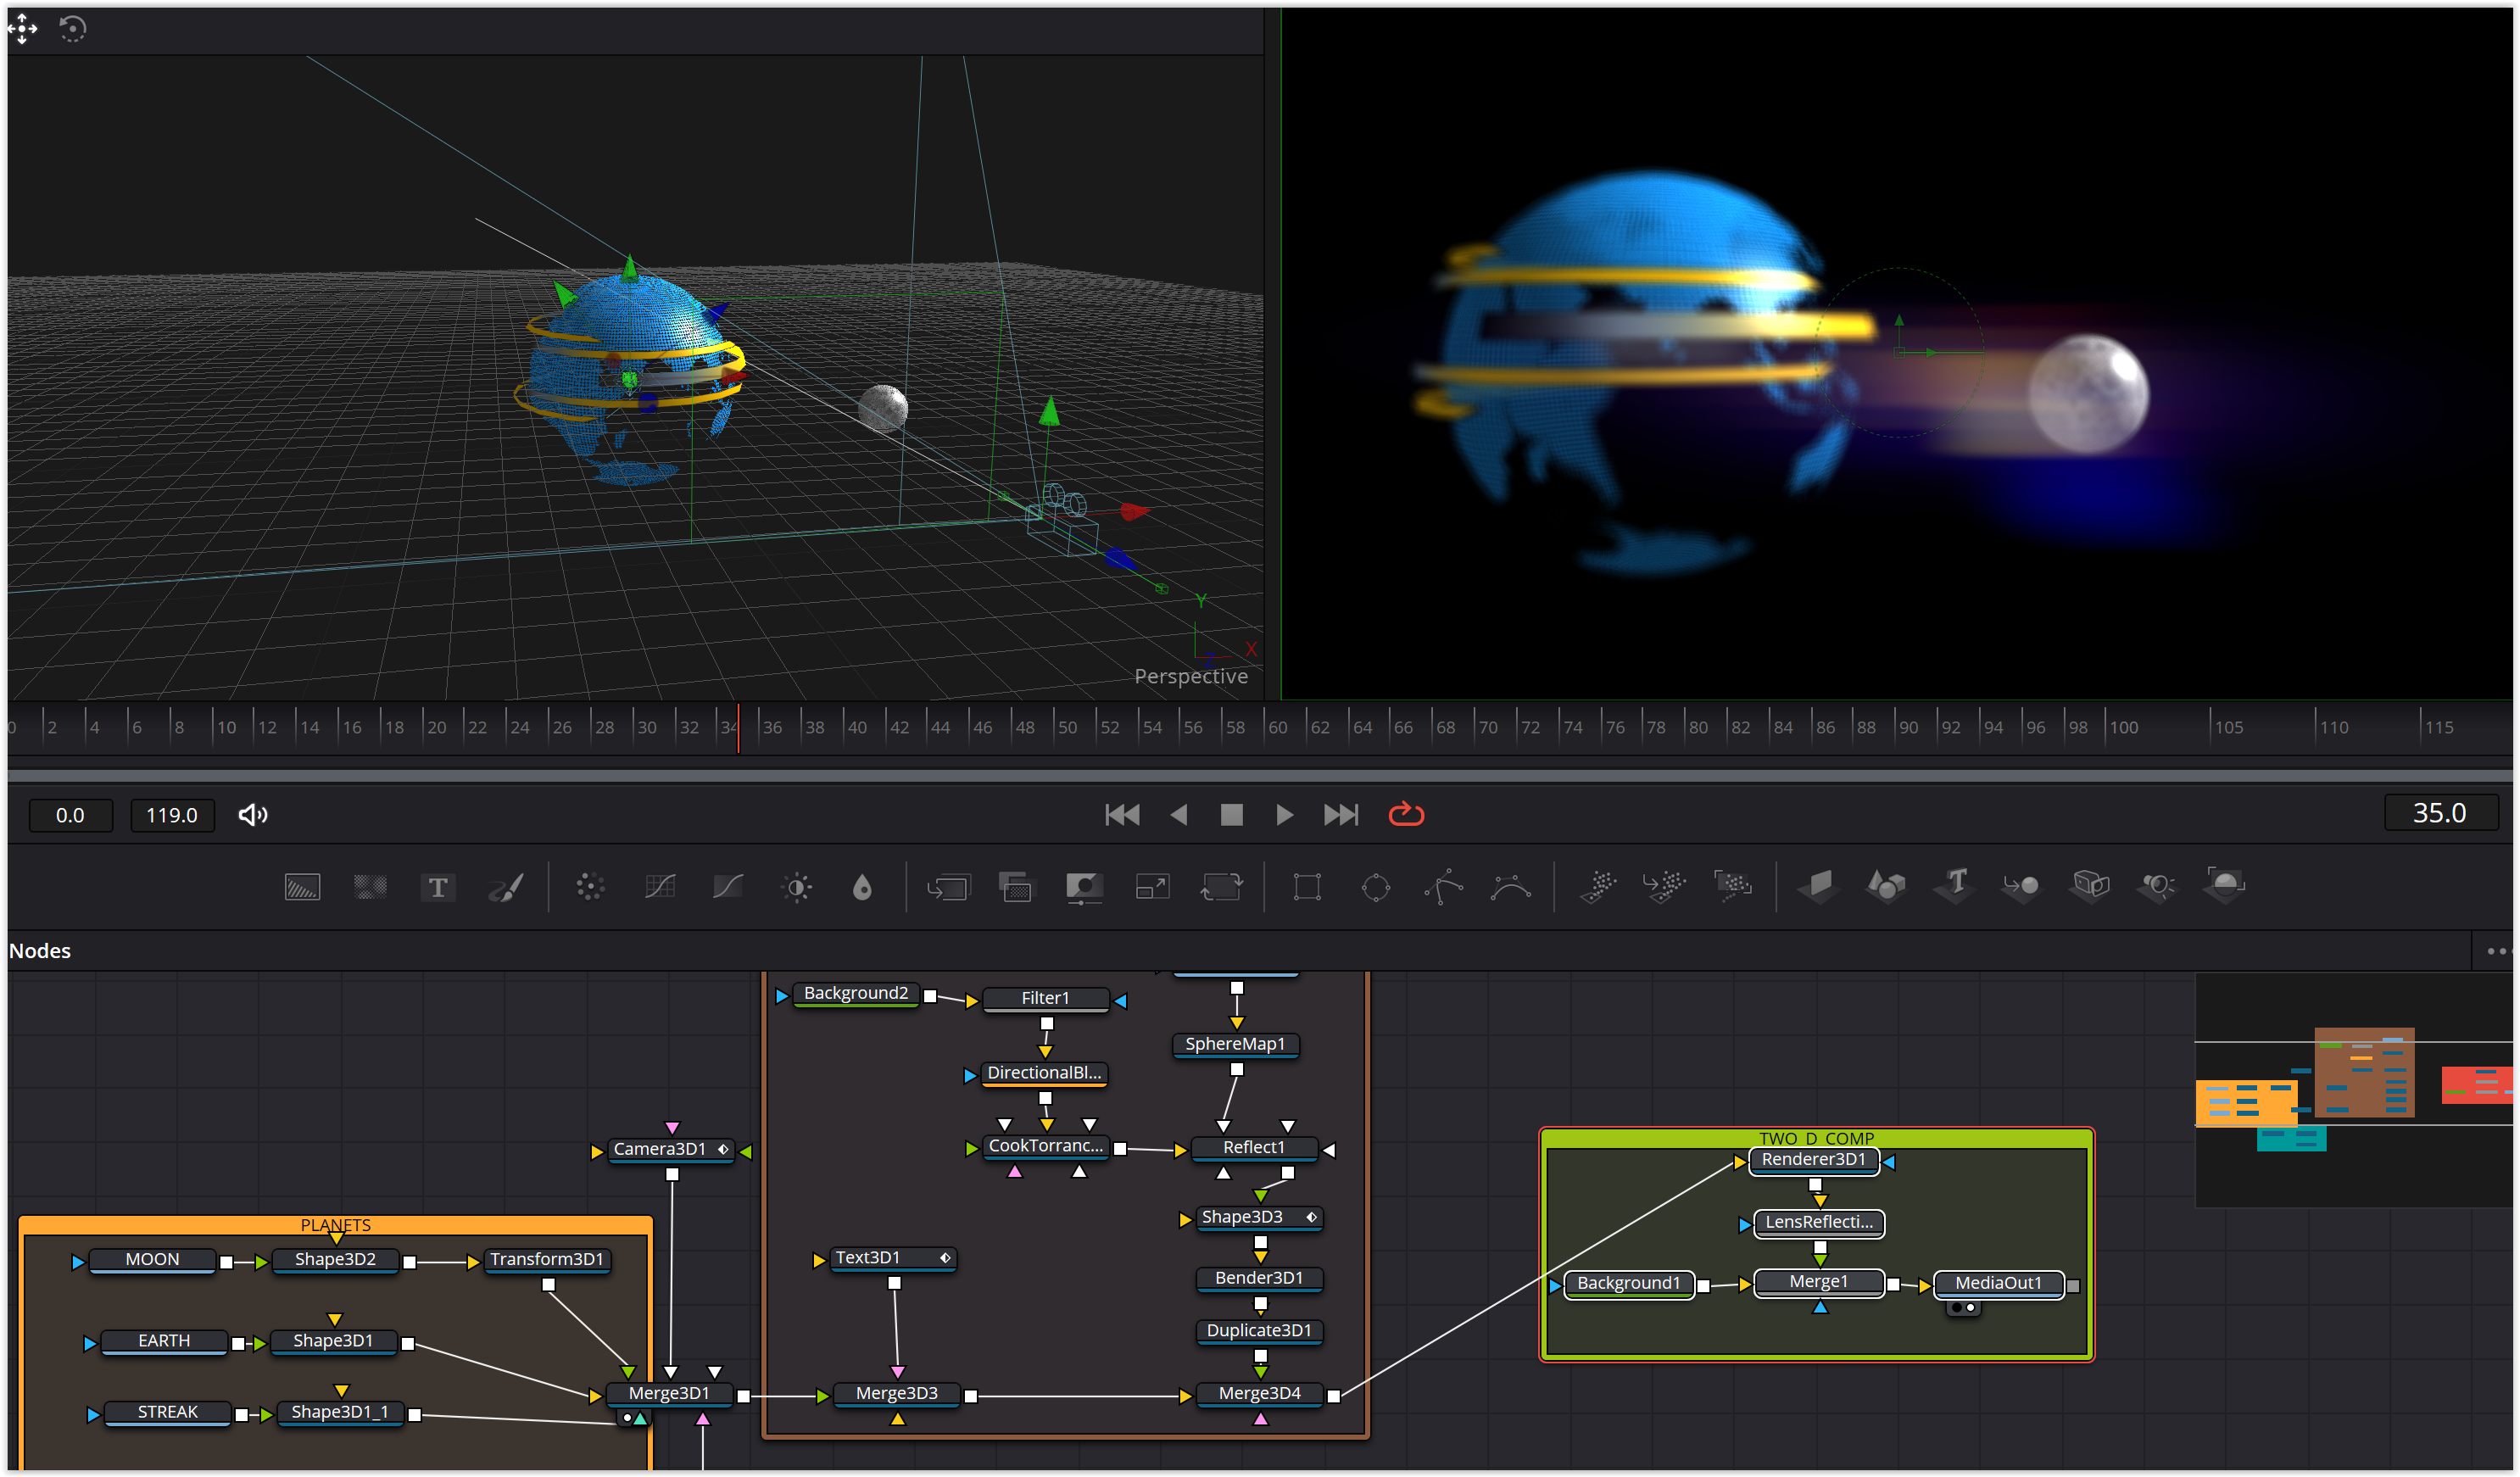Toggle the viewer indicator dots under MediaOut1

coord(1963,1308)
